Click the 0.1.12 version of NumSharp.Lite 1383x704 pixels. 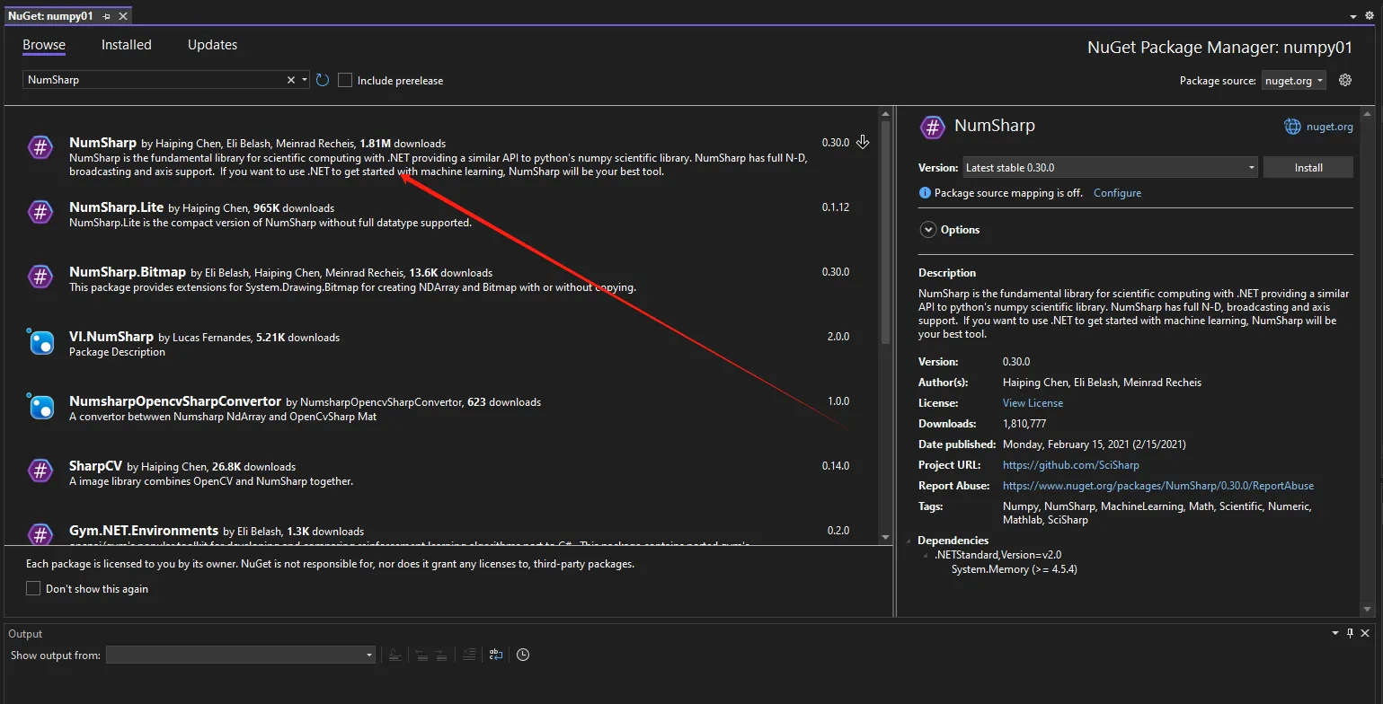836,207
